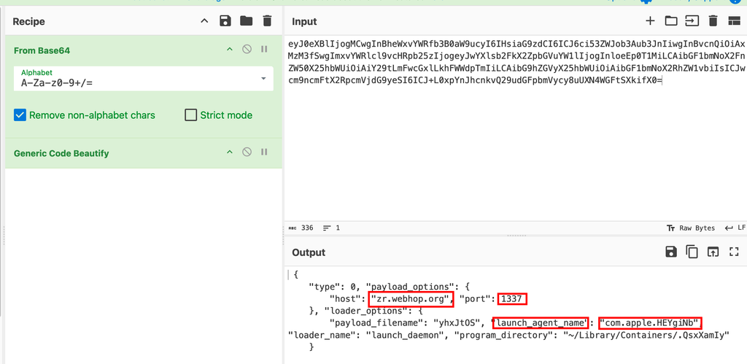
Task: Collapse the Recipe pane chevron
Action: tap(204, 21)
